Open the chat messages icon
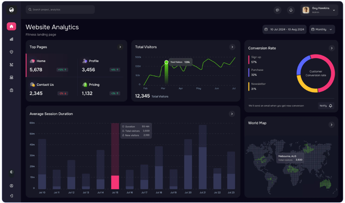The width and height of the screenshot is (345, 203). 277,10
